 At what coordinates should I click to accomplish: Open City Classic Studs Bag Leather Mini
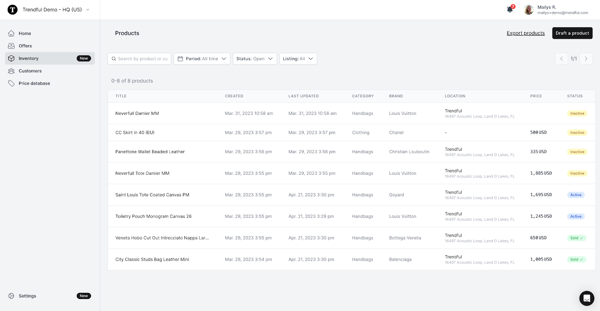coord(152,259)
